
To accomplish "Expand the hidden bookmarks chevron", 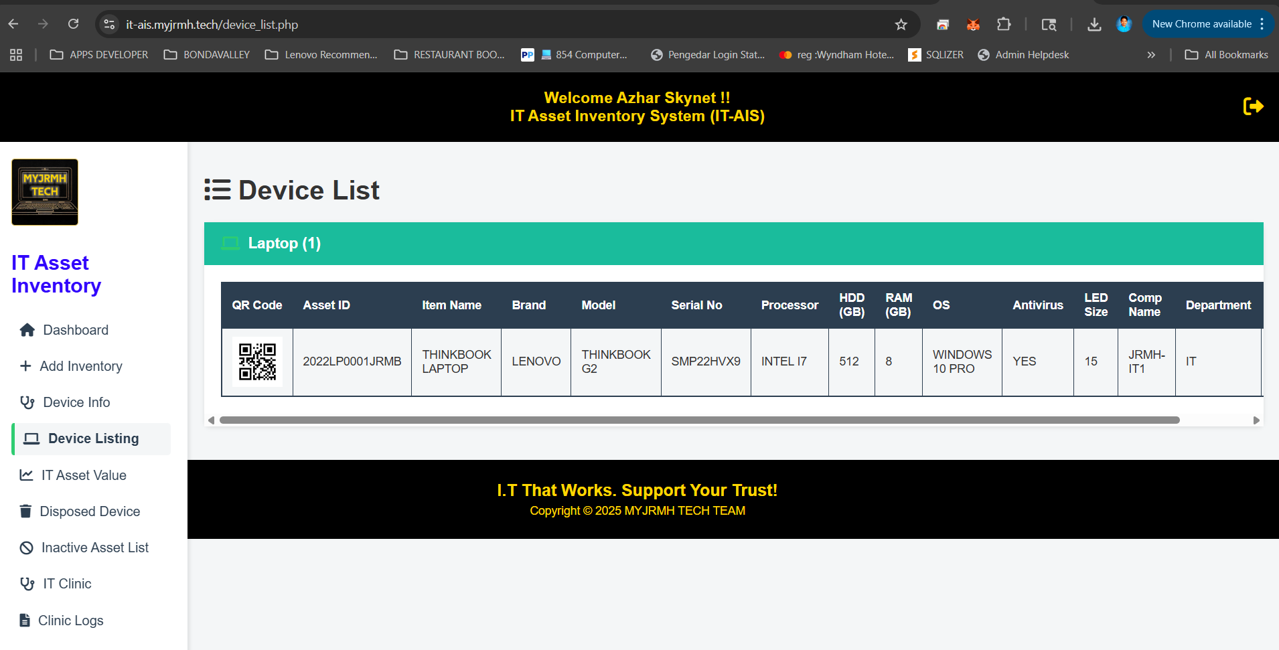I will coord(1150,55).
